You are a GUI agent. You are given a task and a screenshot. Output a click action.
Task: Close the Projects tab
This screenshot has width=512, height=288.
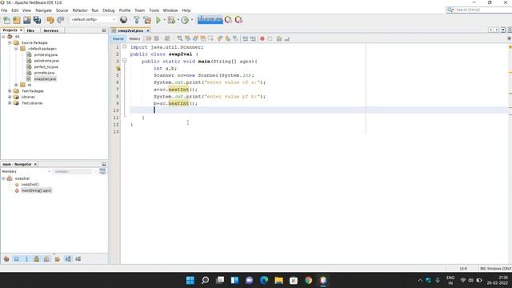[x=21, y=30]
